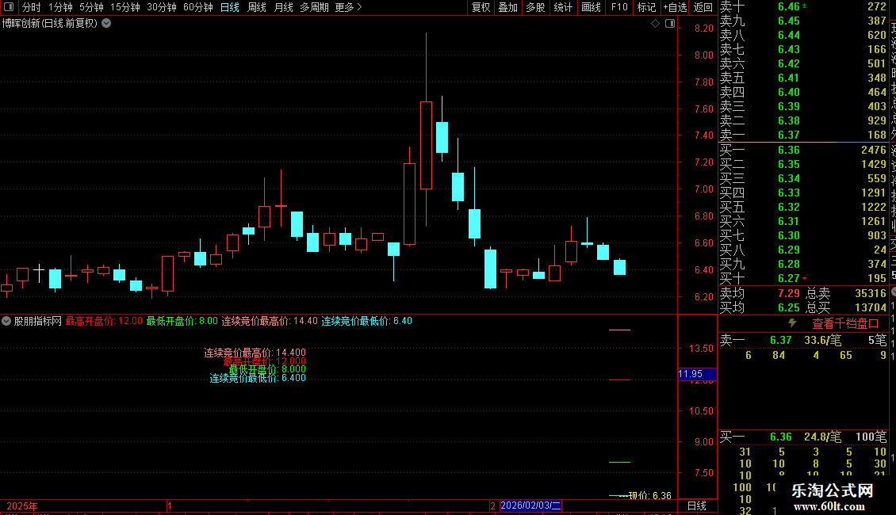Open the 多股 multi-stock view

[535, 7]
